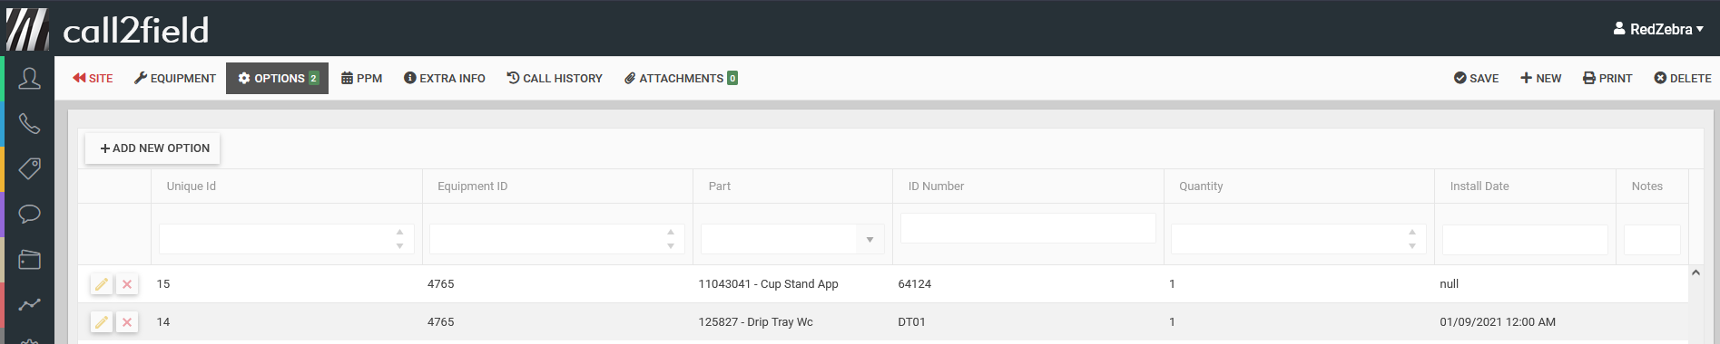Click Add New Option button
Viewport: 1720px width, 344px height.
coord(153,148)
